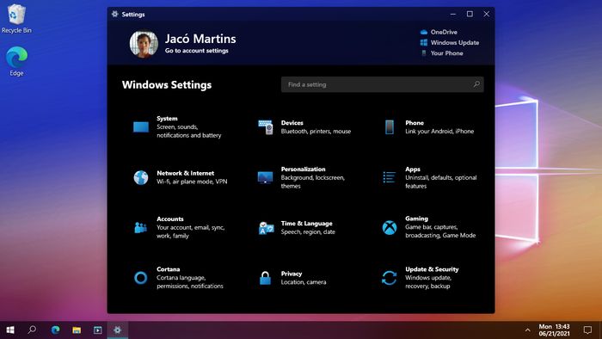Click 'Speech, region, date' description

coord(308,232)
